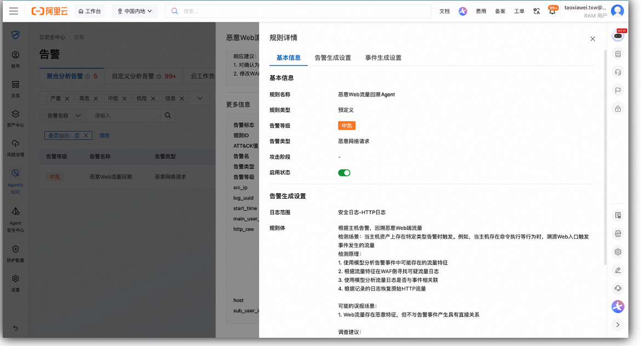This screenshot has height=346, width=641.
Task: Open the user avatar account menu
Action: [x=617, y=11]
